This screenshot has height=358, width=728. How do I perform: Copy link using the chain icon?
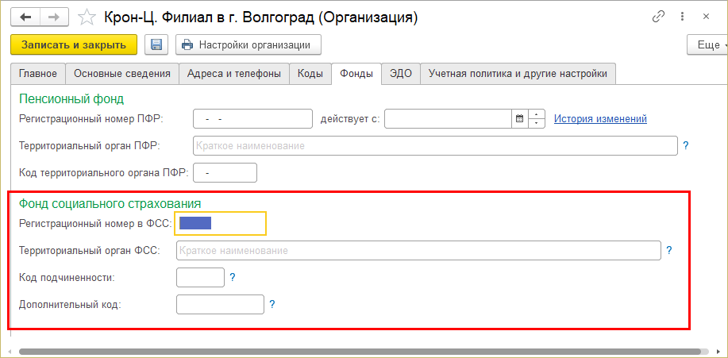pos(658,16)
